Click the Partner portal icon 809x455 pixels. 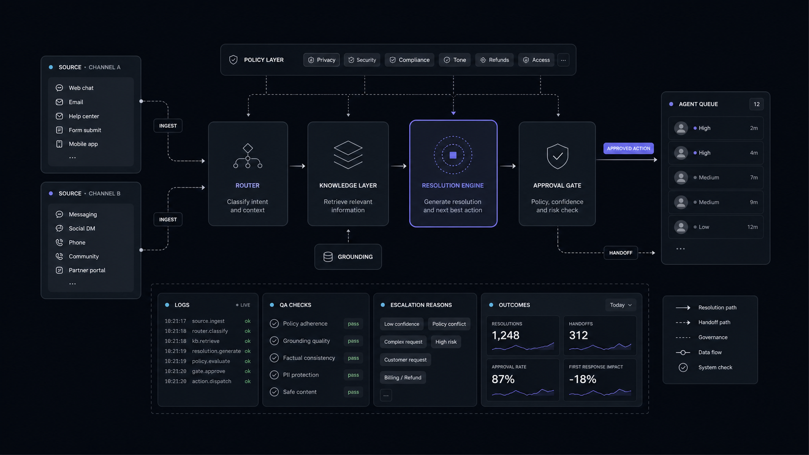(x=60, y=270)
